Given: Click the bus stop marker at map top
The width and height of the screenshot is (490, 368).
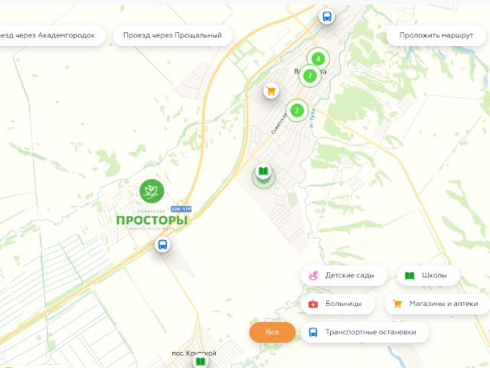Looking at the screenshot, I should coord(327,16).
